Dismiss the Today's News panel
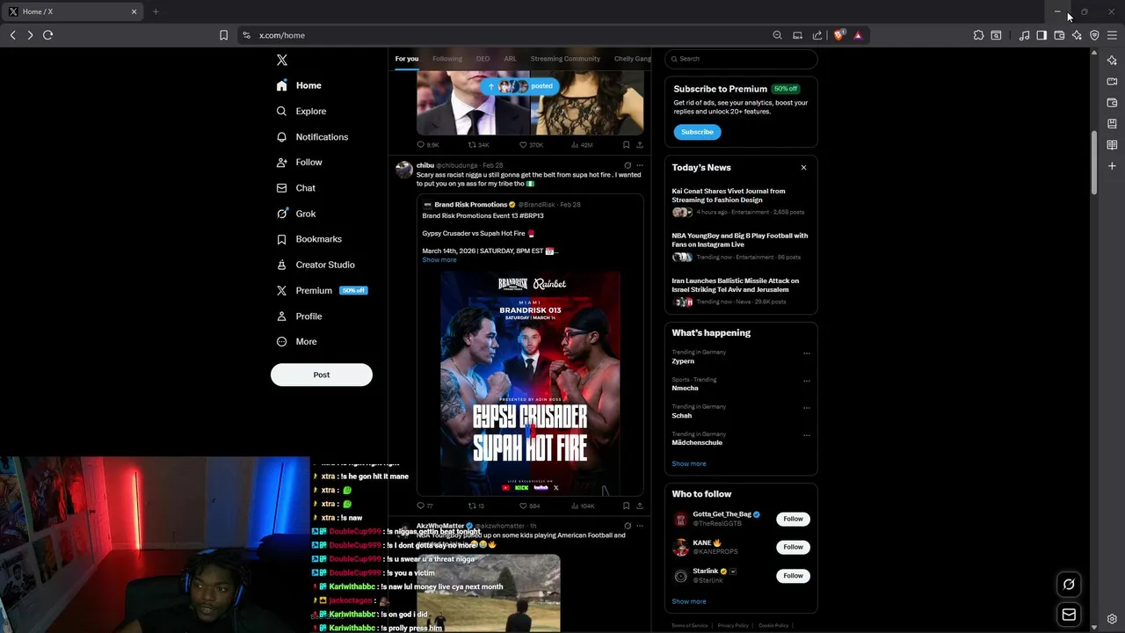1125x633 pixels. point(803,167)
